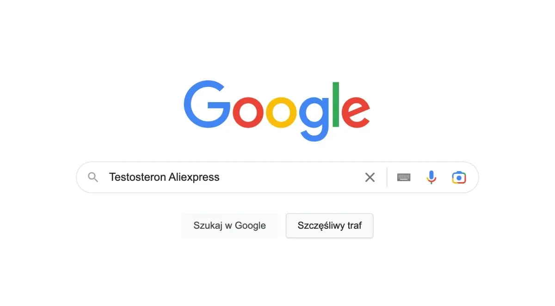Click the word Aliexpress in search box
Screen dimensions: 555x306
coord(194,177)
